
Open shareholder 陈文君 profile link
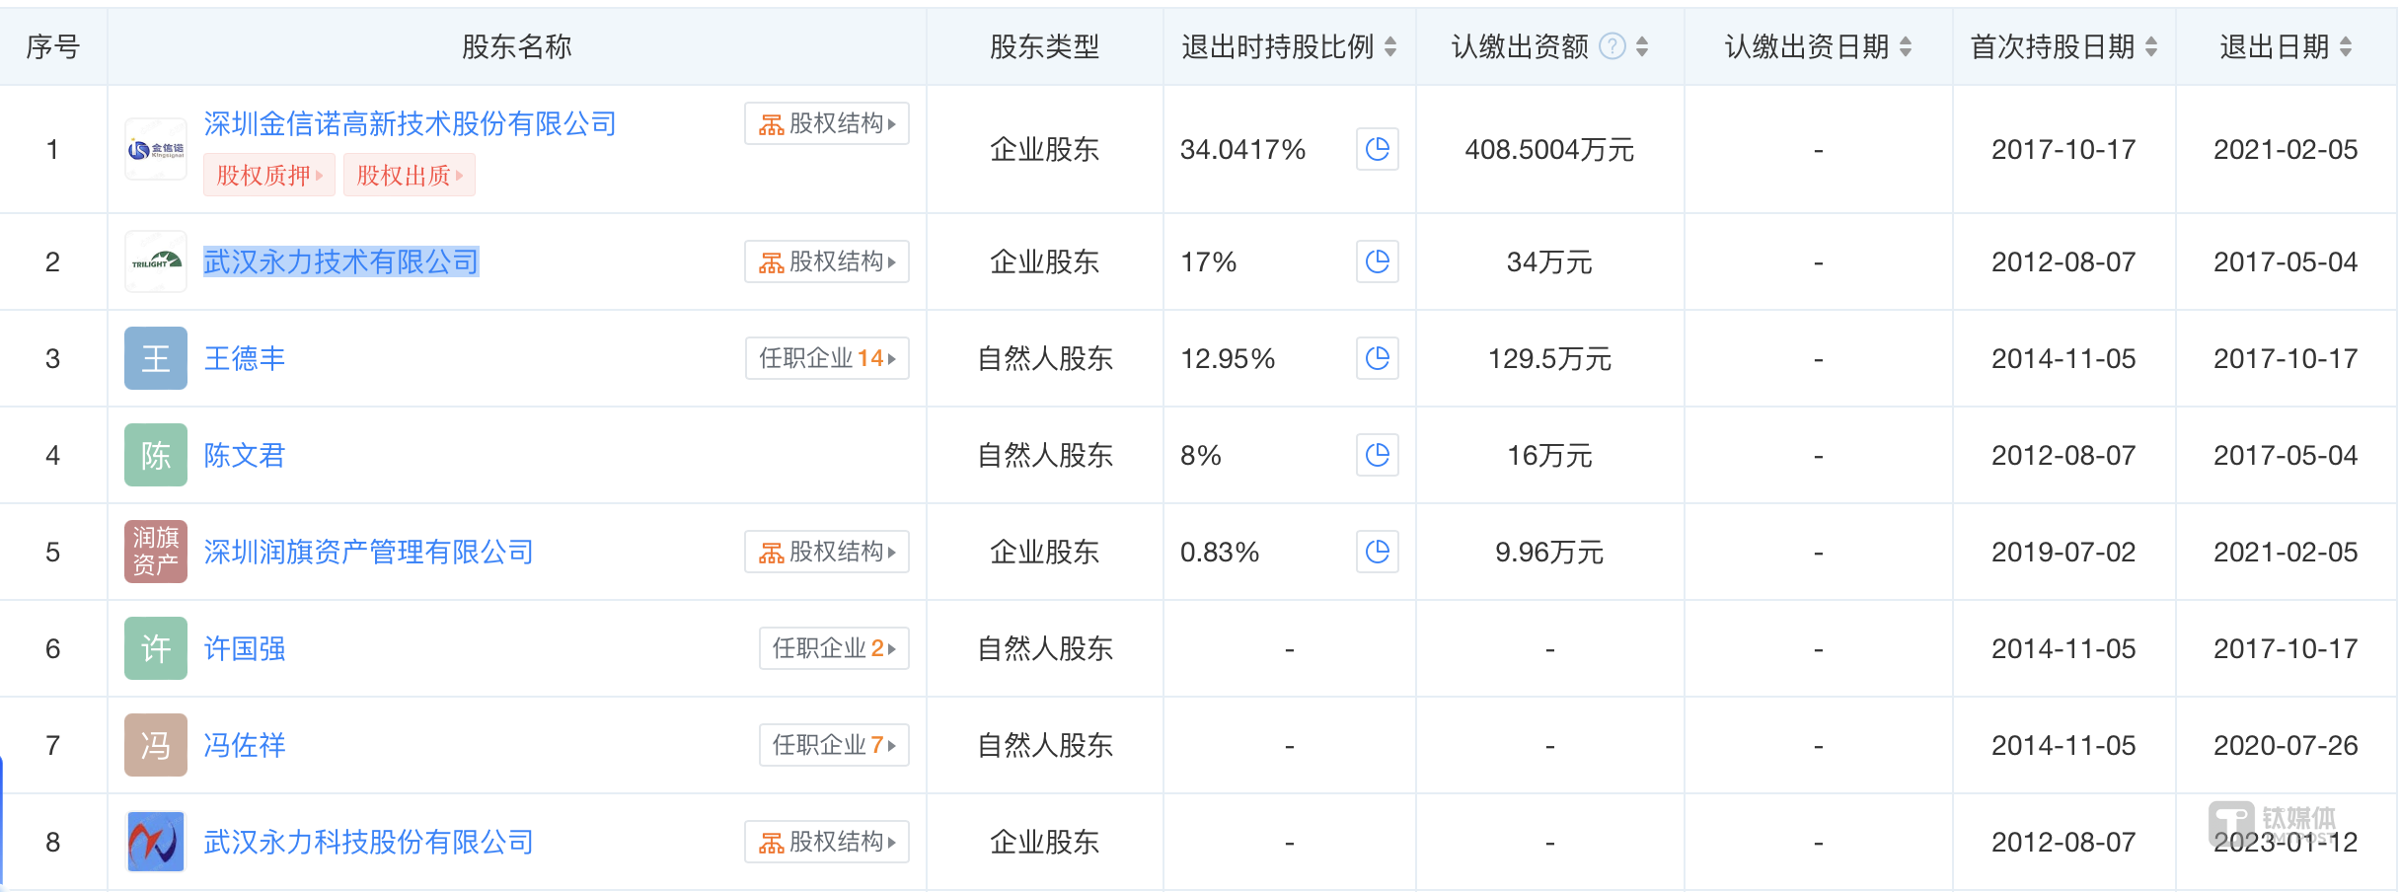pyautogui.click(x=244, y=455)
